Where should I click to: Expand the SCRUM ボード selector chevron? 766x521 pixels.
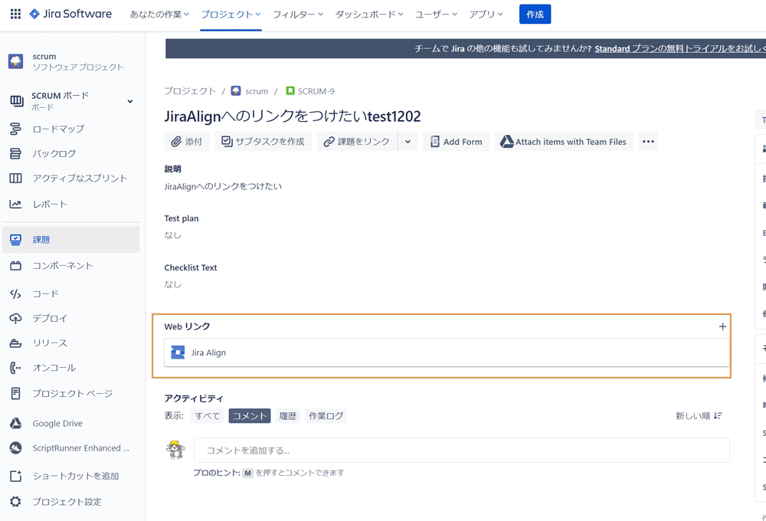130,101
